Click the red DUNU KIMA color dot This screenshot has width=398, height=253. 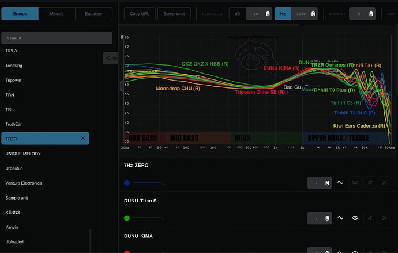(127, 252)
